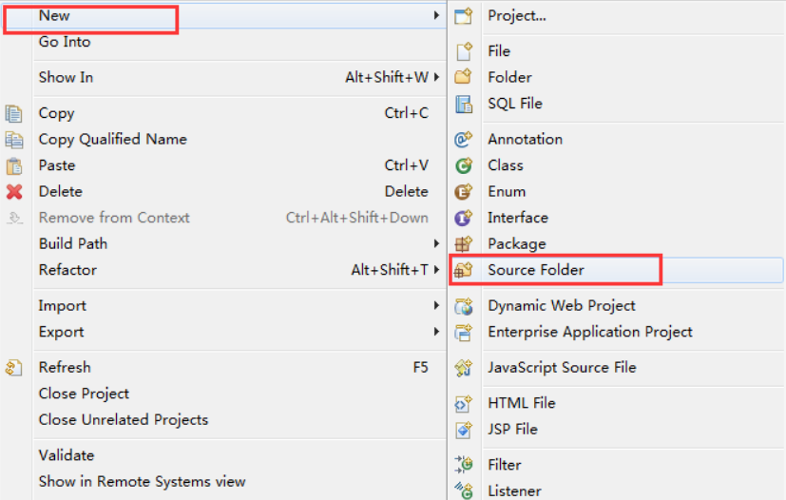Image resolution: width=786 pixels, height=500 pixels.
Task: Choose Enum label in submenu
Action: coord(507,192)
